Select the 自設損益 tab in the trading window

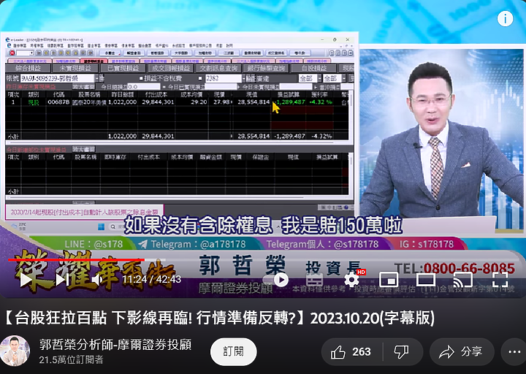313,68
